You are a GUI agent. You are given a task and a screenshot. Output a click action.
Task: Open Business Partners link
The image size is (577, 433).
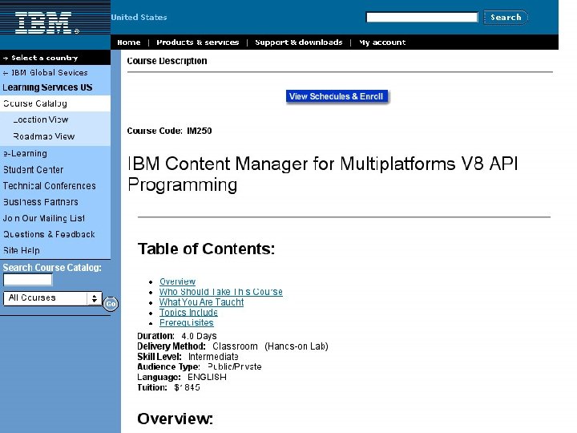41,202
